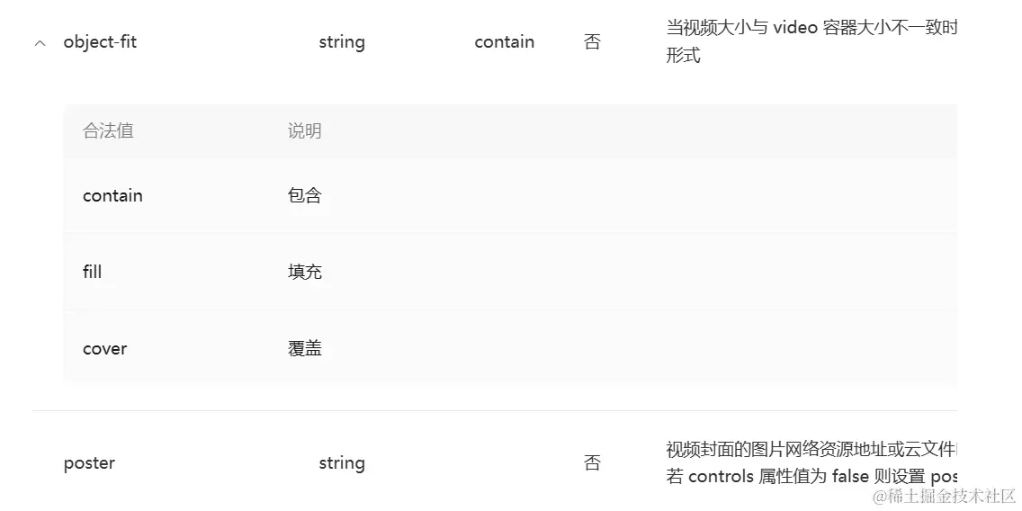Select the object-fit property name
This screenshot has height=511, width=1022.
[101, 41]
